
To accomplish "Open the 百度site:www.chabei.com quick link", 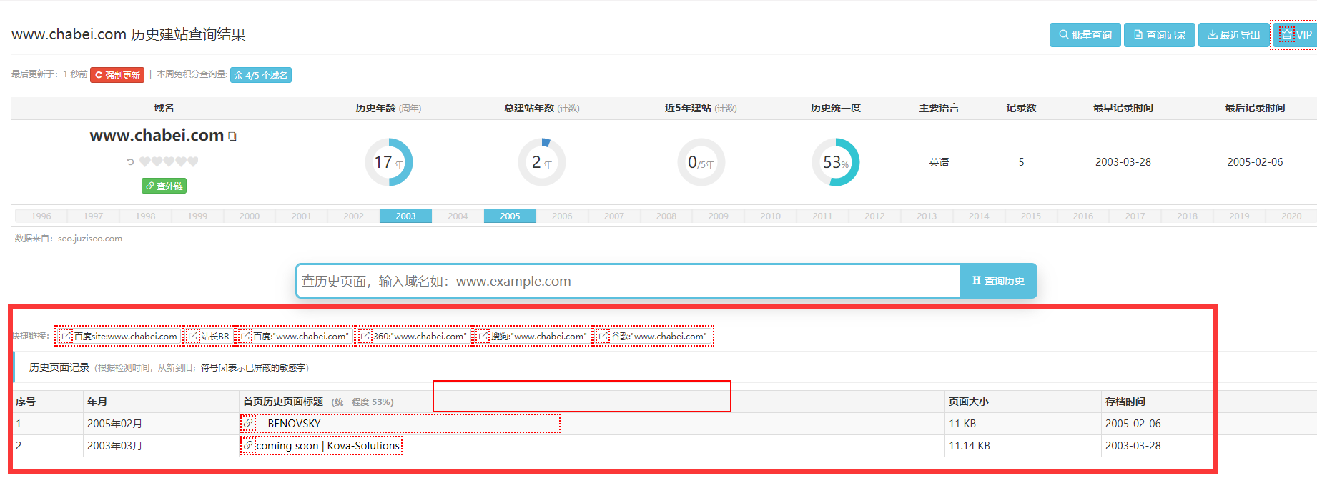I will pyautogui.click(x=119, y=336).
